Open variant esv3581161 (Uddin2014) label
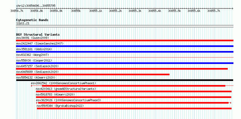This screenshot has height=119, width=241. point(34,49)
